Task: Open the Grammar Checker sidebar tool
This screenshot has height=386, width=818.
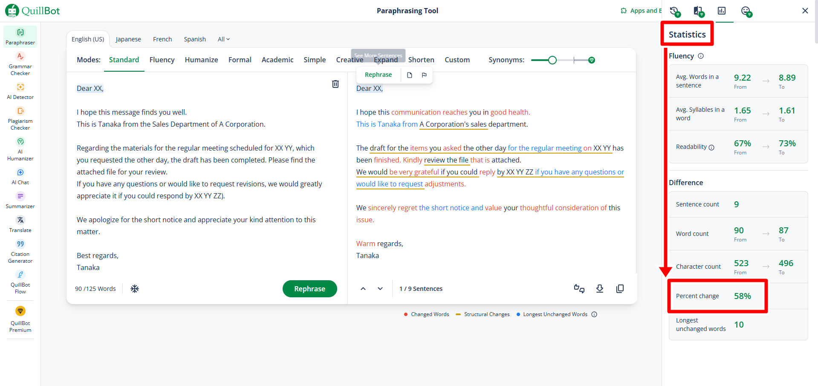Action: (x=20, y=64)
